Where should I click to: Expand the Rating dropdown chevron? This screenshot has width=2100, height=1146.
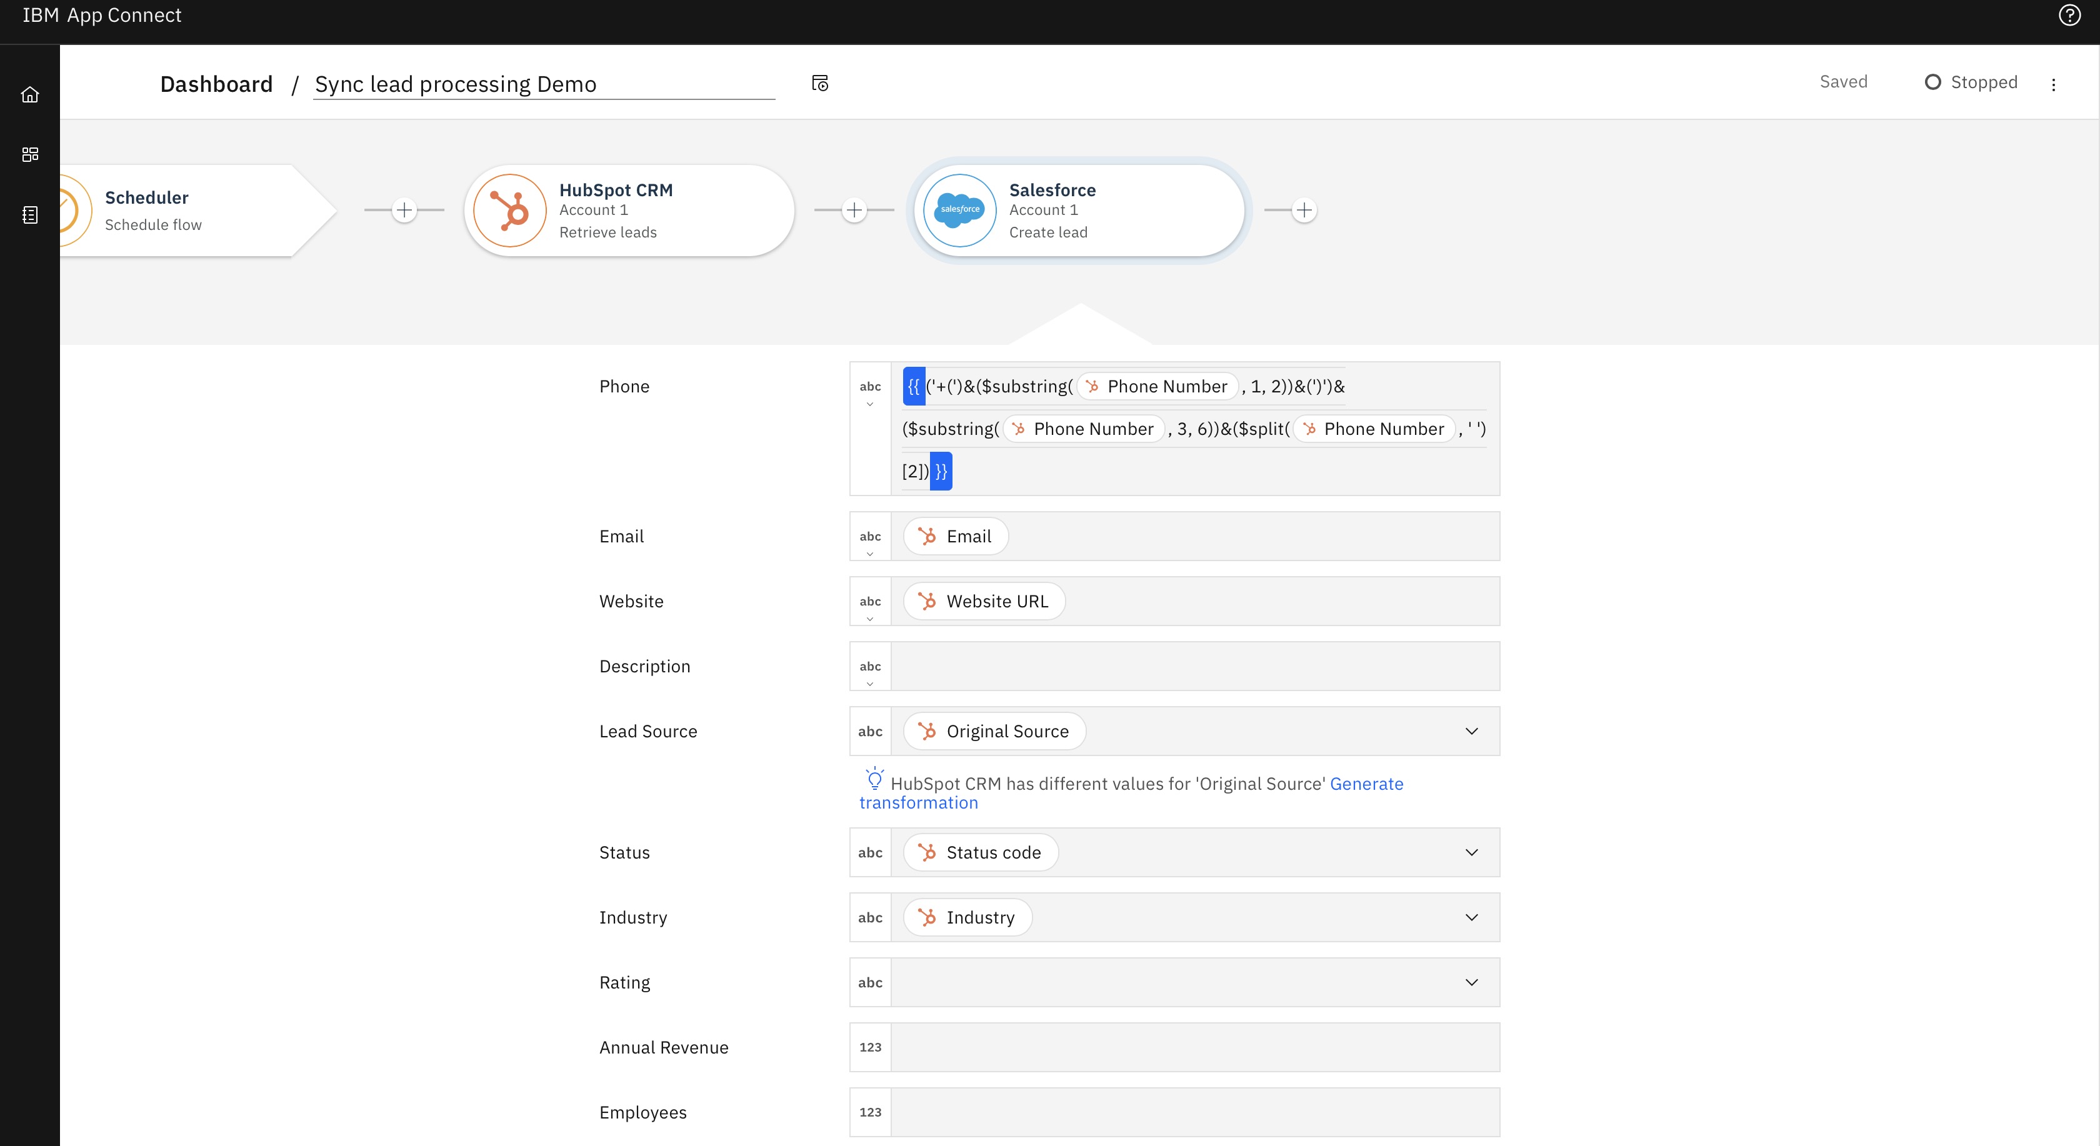1471,983
